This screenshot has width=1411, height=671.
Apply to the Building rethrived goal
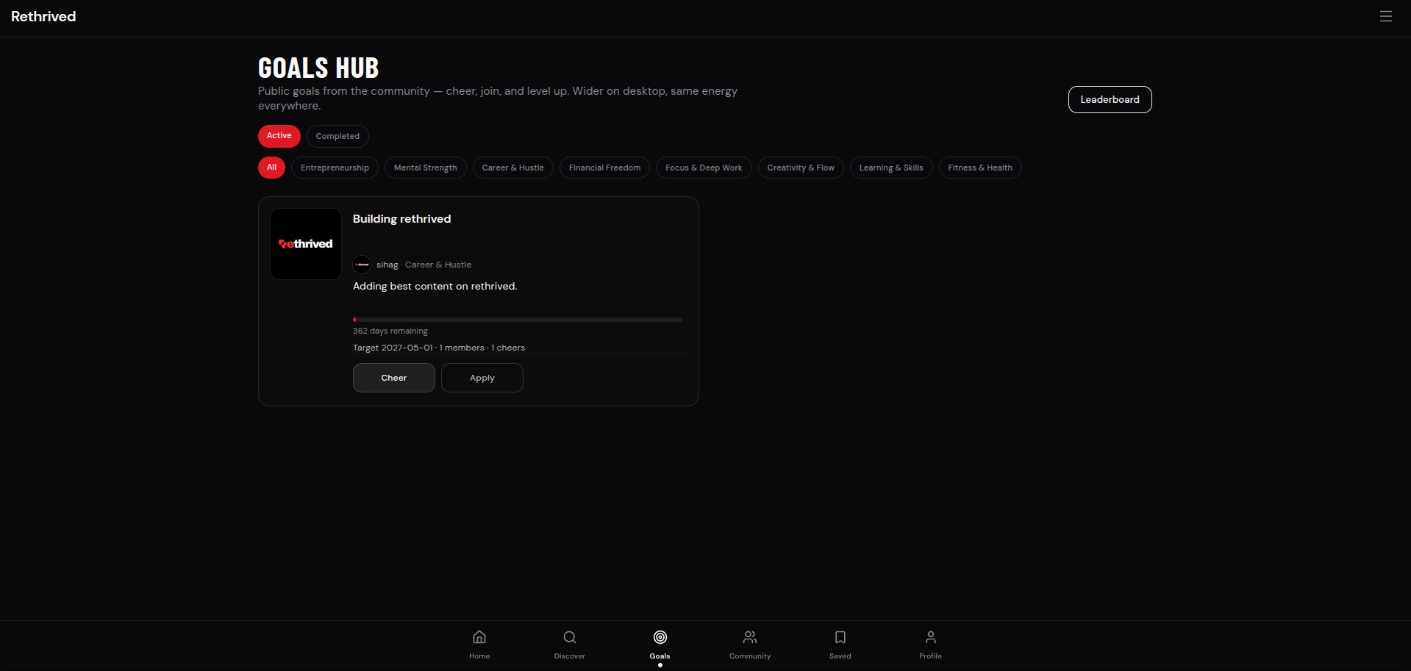pos(482,378)
